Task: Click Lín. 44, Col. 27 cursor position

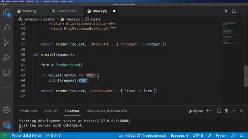Action: 142,136
